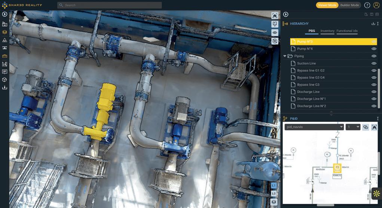
Task: Select the first panel layout icon
Action: click(366, 14)
